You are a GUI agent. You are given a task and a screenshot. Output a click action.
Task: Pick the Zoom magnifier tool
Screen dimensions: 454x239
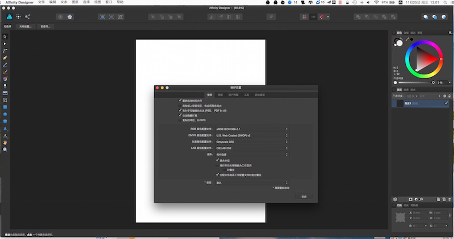5,150
